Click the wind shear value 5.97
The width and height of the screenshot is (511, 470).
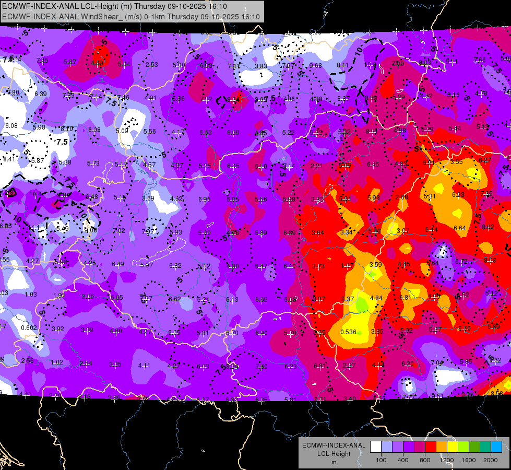147,265
